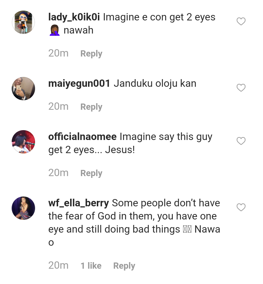Open lady_k0ik0i's profile picture

23,22
